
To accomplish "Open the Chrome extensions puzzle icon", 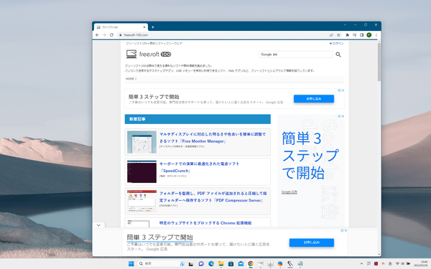I will pos(347,35).
